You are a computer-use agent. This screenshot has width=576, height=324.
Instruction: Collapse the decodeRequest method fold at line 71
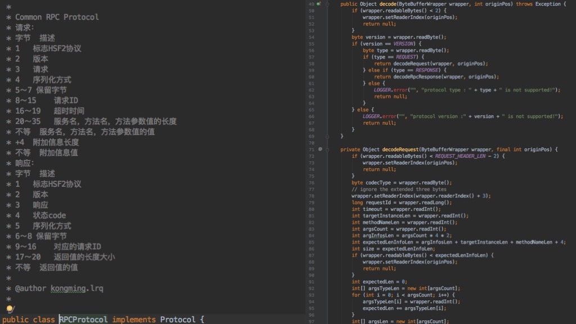(327, 150)
